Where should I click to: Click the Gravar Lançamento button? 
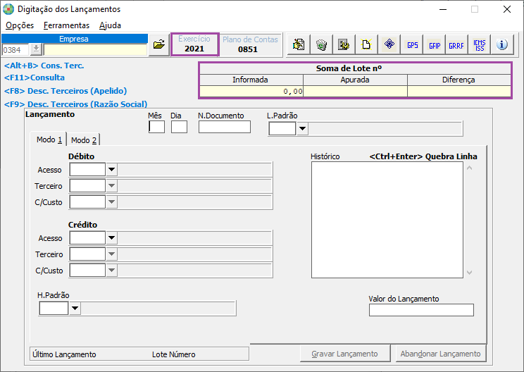coord(345,354)
